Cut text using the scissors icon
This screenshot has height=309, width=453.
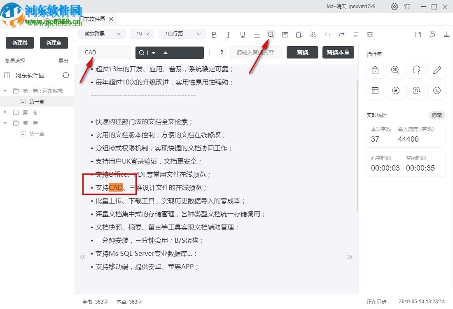(313, 34)
